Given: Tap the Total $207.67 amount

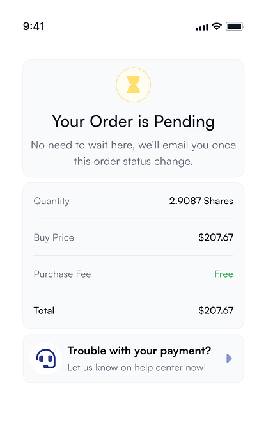Looking at the screenshot, I should coord(215,310).
